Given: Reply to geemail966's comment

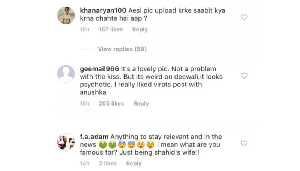Looking at the screenshot, I should click(141, 104).
